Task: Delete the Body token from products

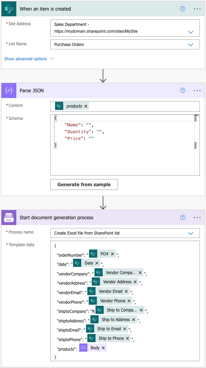Action: 103,348
